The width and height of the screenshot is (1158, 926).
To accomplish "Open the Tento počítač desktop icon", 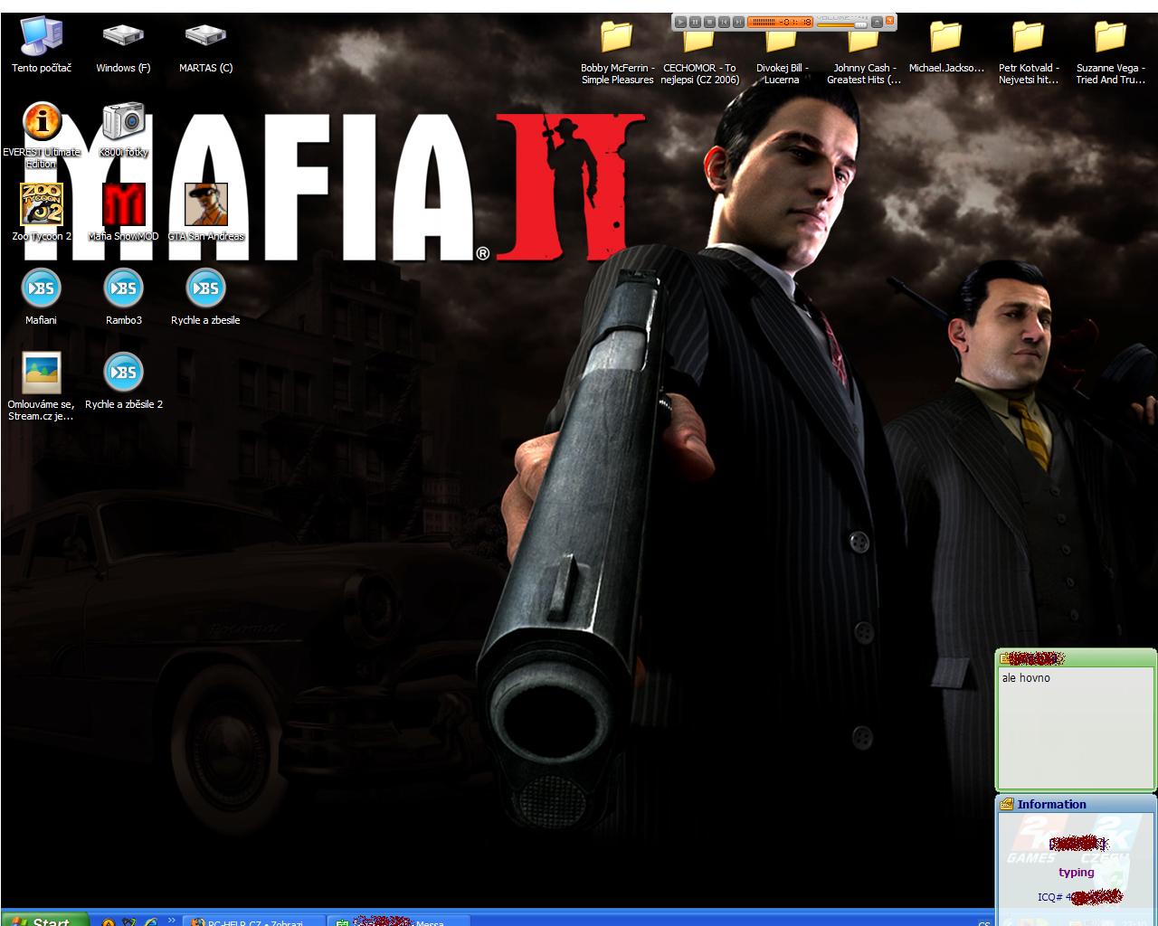I will point(42,44).
